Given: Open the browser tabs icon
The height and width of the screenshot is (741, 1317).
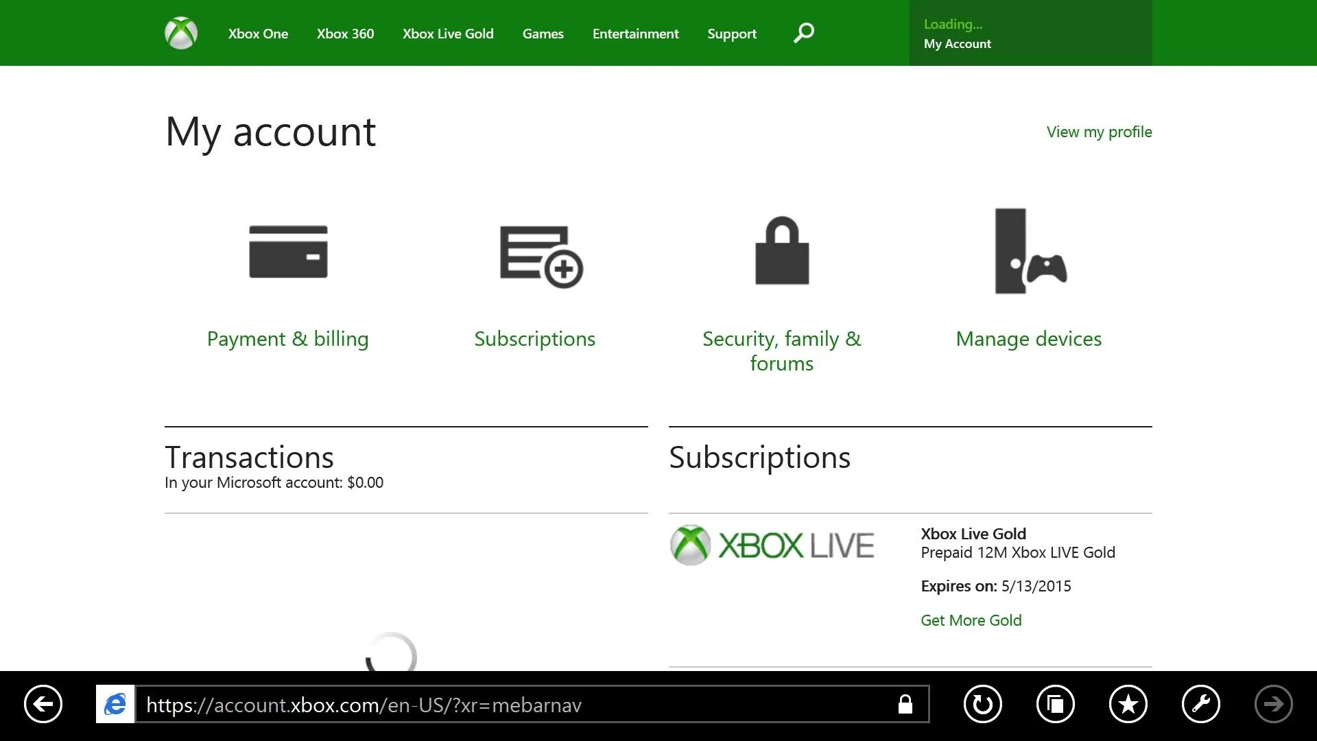Looking at the screenshot, I should (1055, 704).
